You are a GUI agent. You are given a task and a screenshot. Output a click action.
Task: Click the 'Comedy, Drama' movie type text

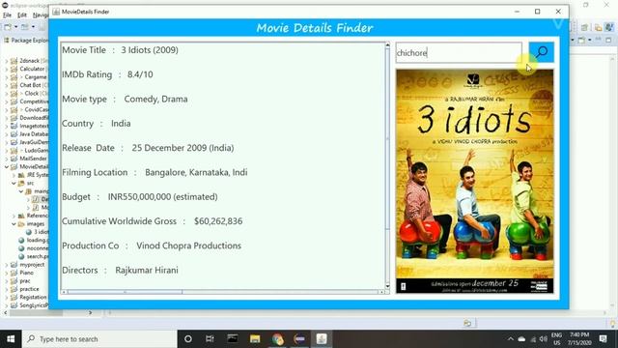[155, 99]
